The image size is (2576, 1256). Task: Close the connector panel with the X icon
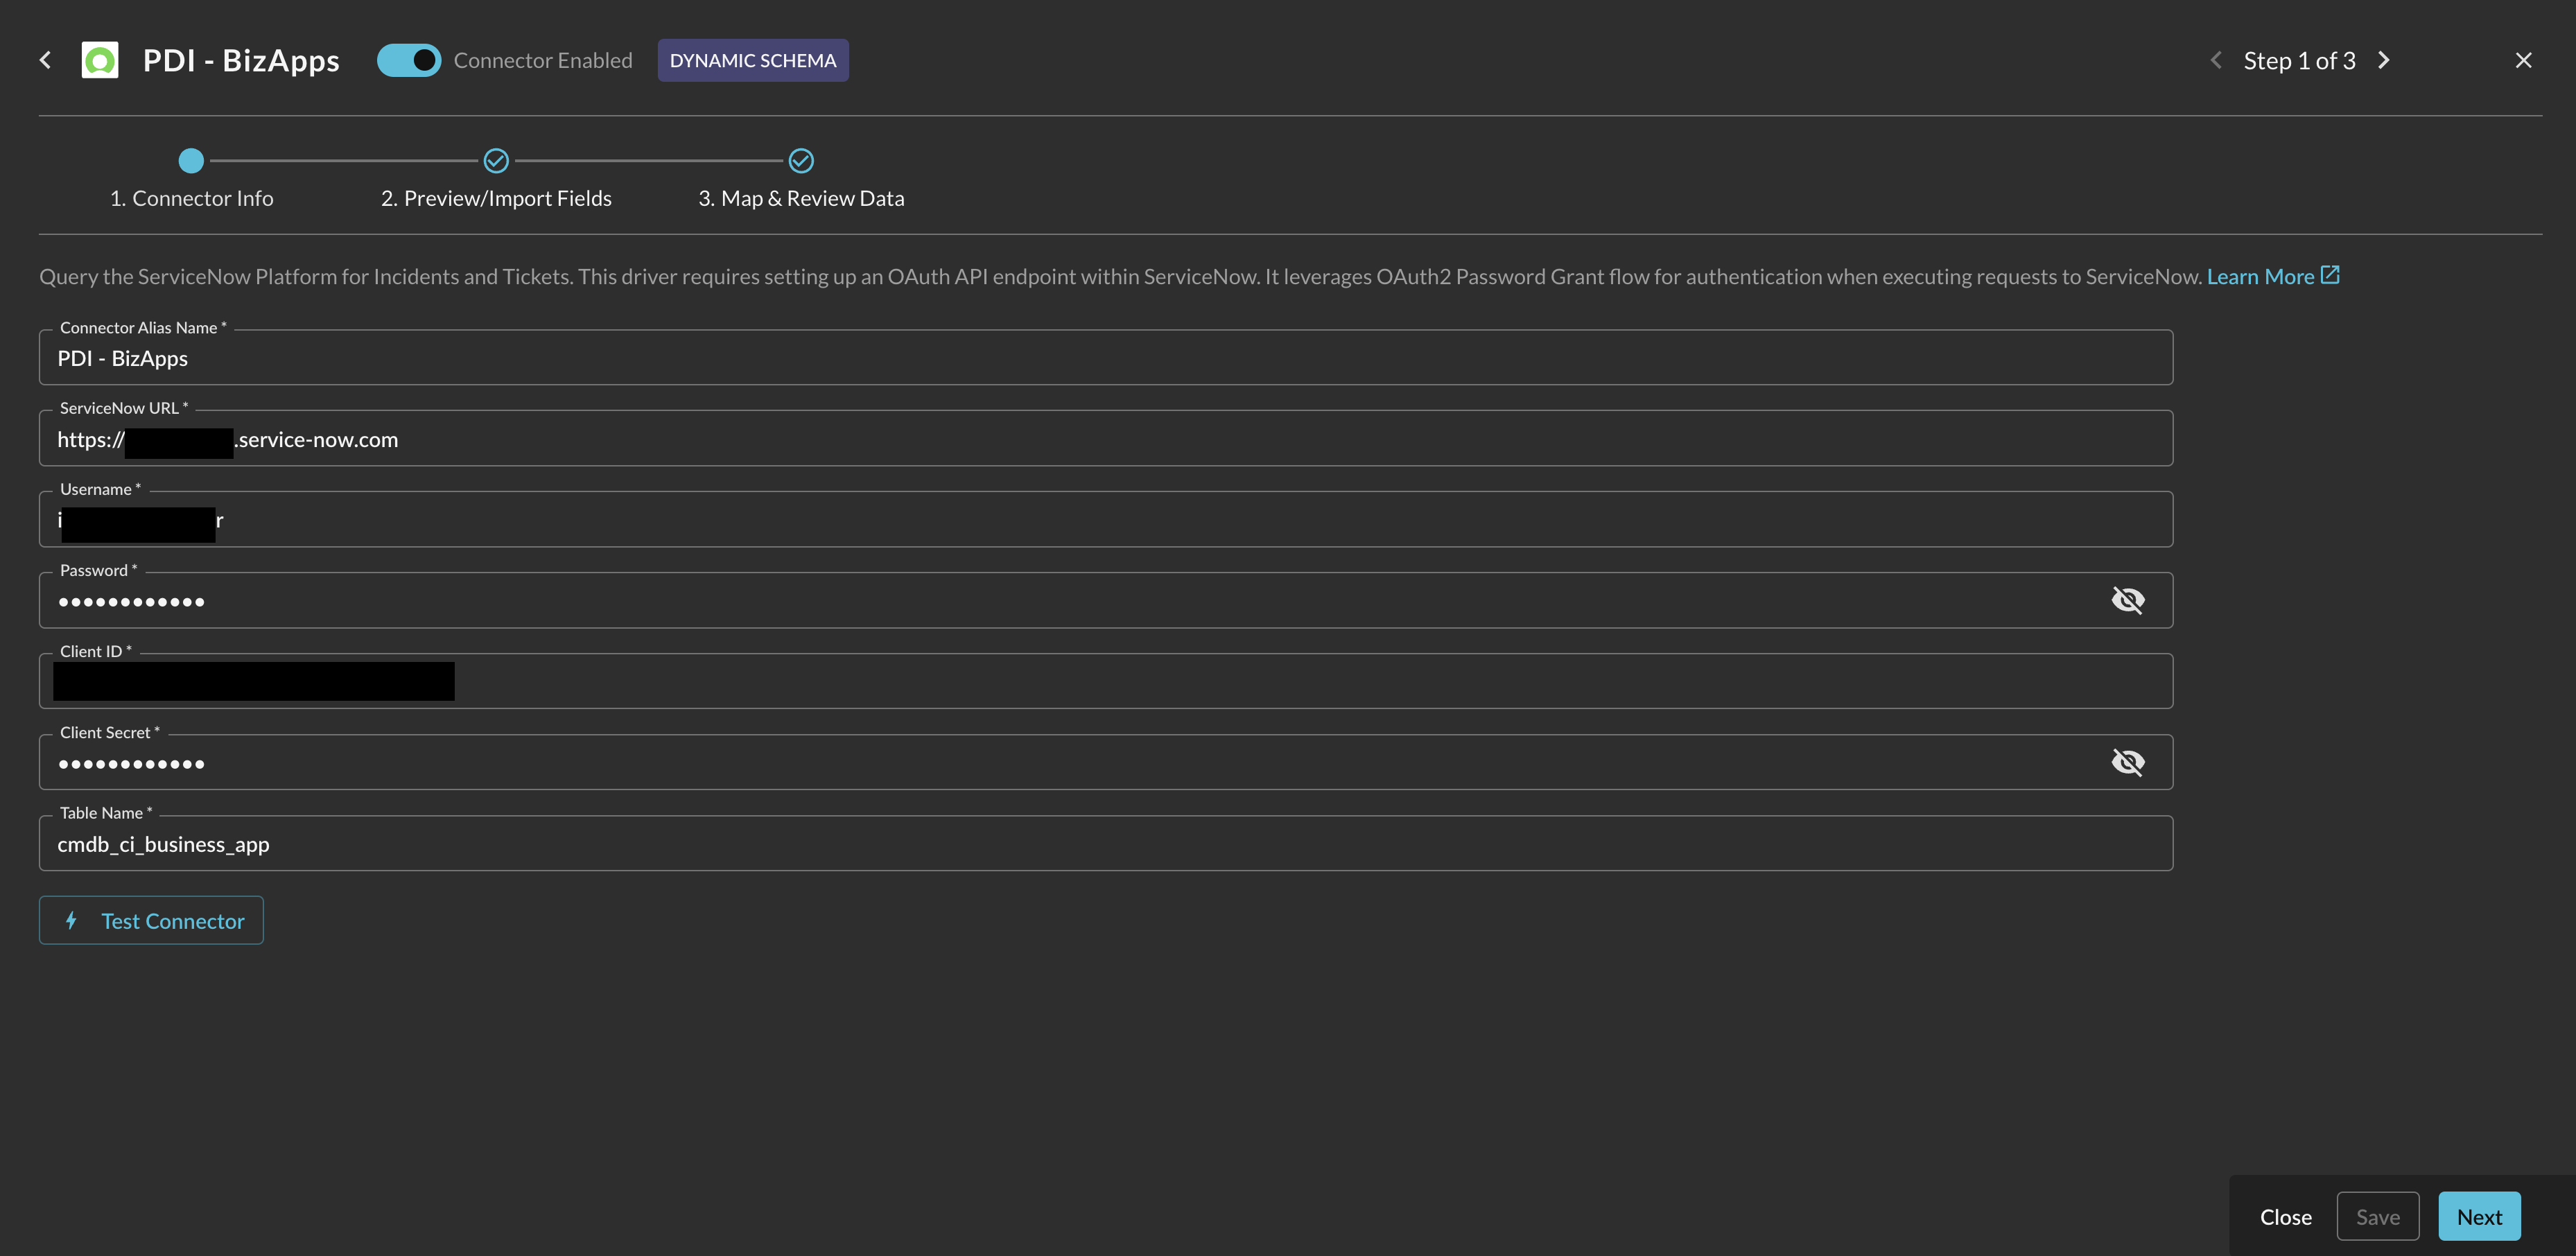[x=2523, y=60]
